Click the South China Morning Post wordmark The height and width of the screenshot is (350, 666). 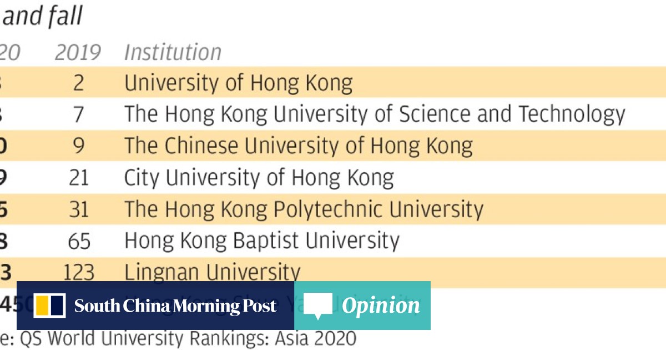(175, 306)
